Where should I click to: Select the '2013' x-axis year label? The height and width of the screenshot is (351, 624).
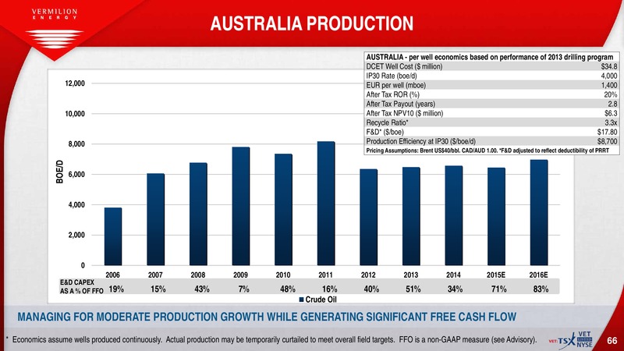click(x=411, y=275)
